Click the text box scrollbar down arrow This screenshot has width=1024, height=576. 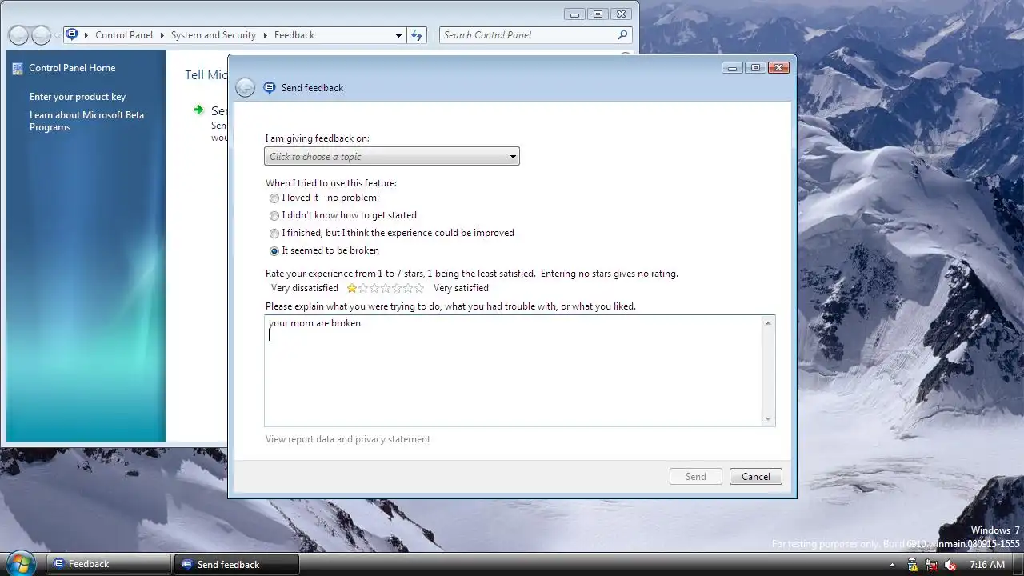tap(768, 419)
